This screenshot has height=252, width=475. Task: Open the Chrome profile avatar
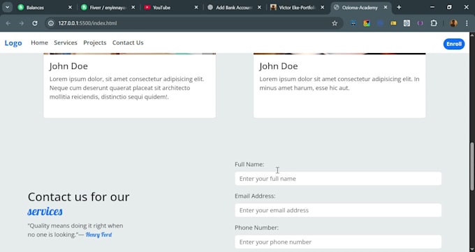[453, 23]
